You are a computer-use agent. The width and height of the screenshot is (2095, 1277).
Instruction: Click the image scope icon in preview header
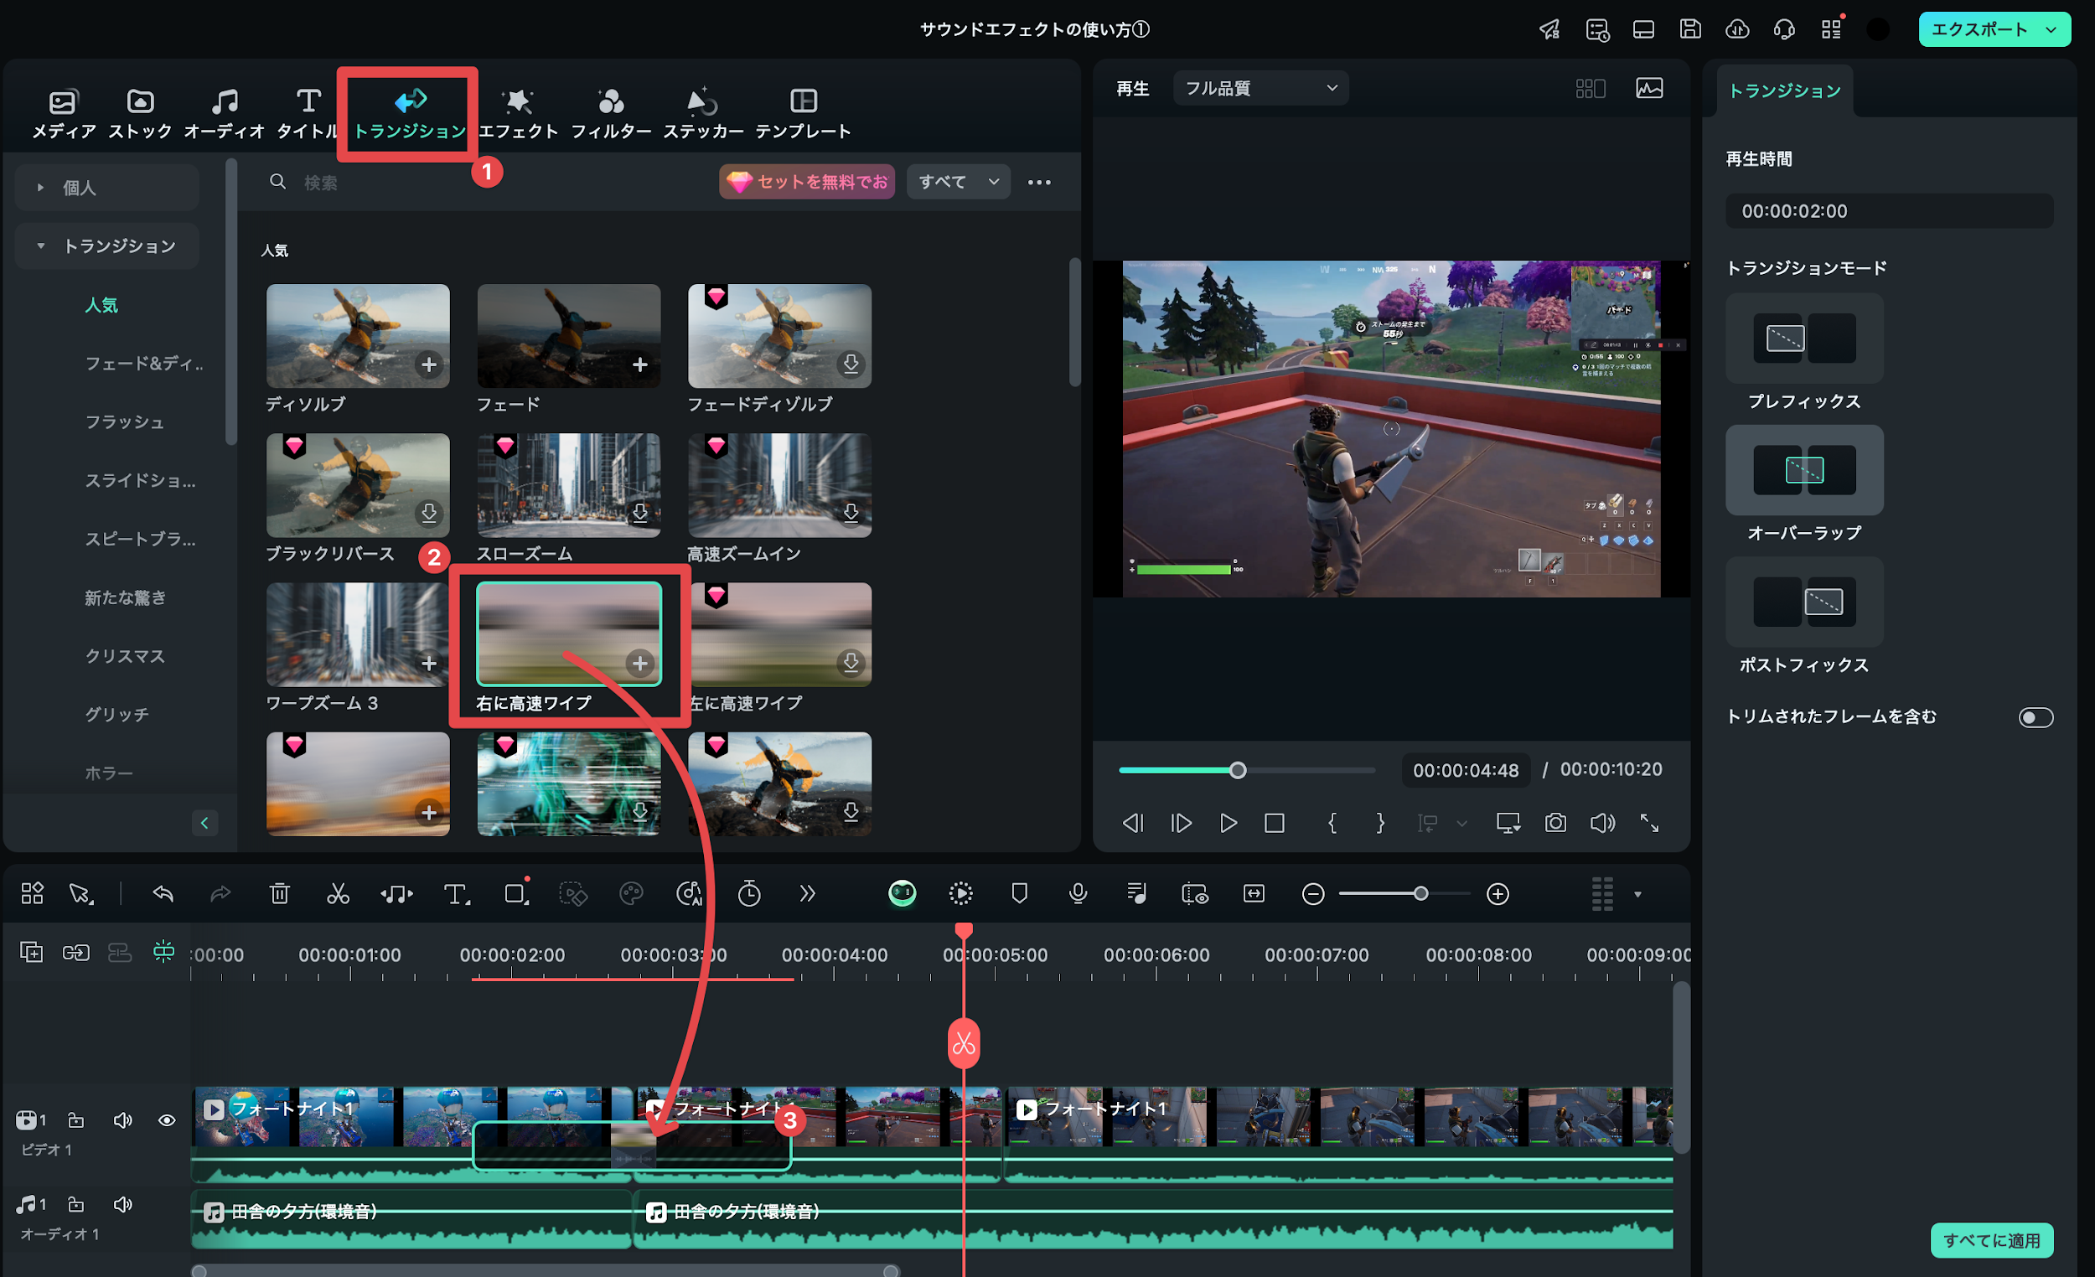(1649, 88)
